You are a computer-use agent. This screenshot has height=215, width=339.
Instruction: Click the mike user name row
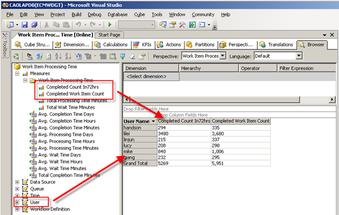pos(140,151)
